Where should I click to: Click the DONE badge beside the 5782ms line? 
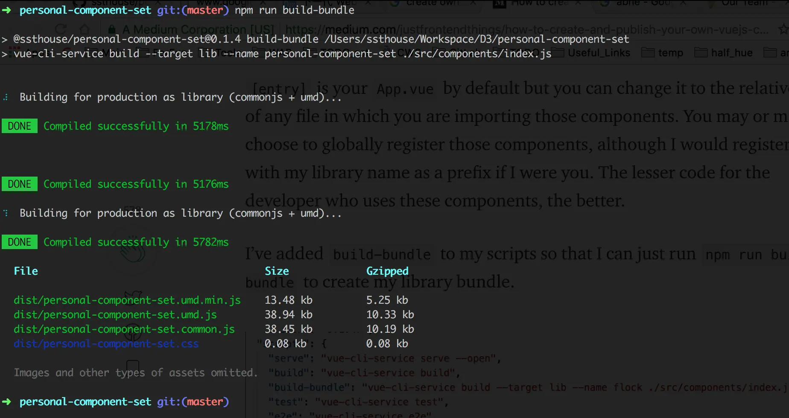(x=20, y=242)
